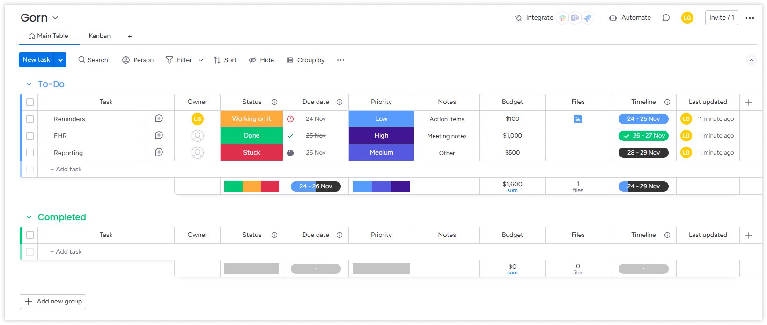Add a column to the Completed group
Screen dimensions: 767x325
point(749,235)
